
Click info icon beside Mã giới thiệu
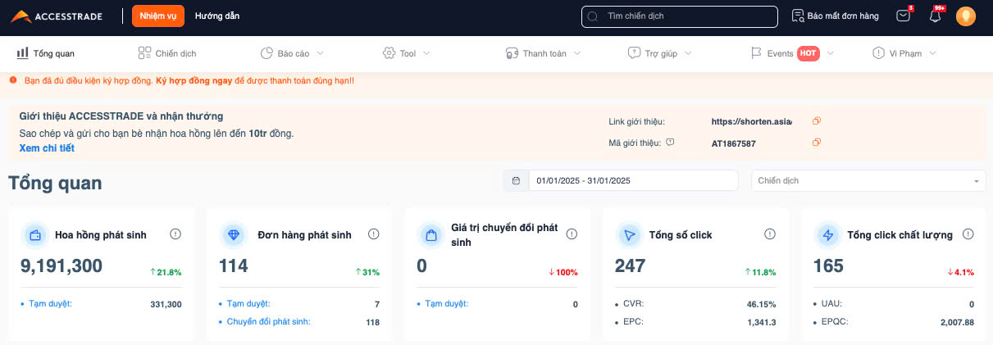click(x=670, y=143)
